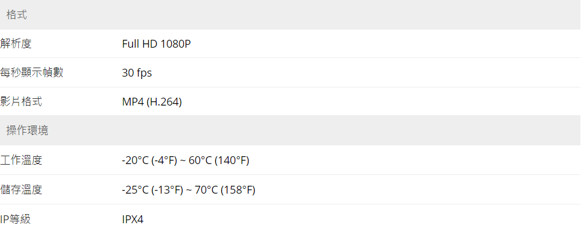Click the 30 fps value
This screenshot has height=231, width=581.
click(137, 73)
